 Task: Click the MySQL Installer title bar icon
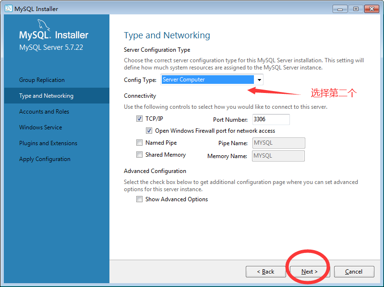tap(8, 9)
